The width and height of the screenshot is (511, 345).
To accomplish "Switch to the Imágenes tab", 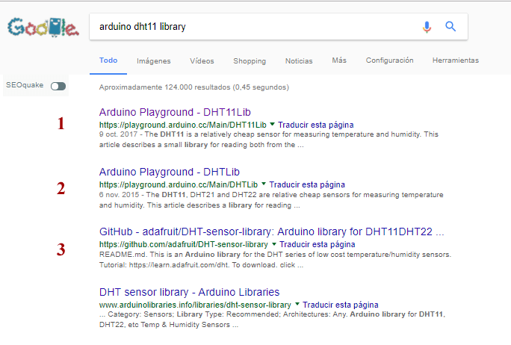I will click(x=153, y=60).
